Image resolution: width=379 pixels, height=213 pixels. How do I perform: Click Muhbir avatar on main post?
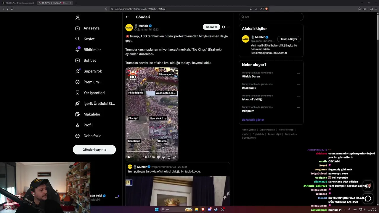(x=129, y=28)
